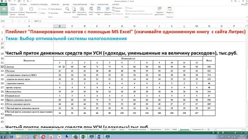The image size is (248, 139).
Task: Select column N header
Action: pos(209,26)
